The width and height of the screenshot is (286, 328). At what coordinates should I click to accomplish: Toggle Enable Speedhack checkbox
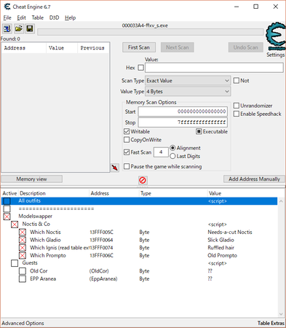[x=237, y=114]
